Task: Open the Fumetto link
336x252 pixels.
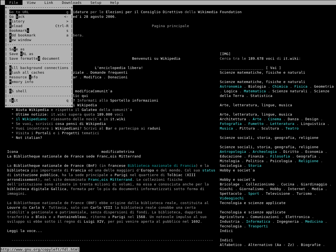Action: point(256,124)
